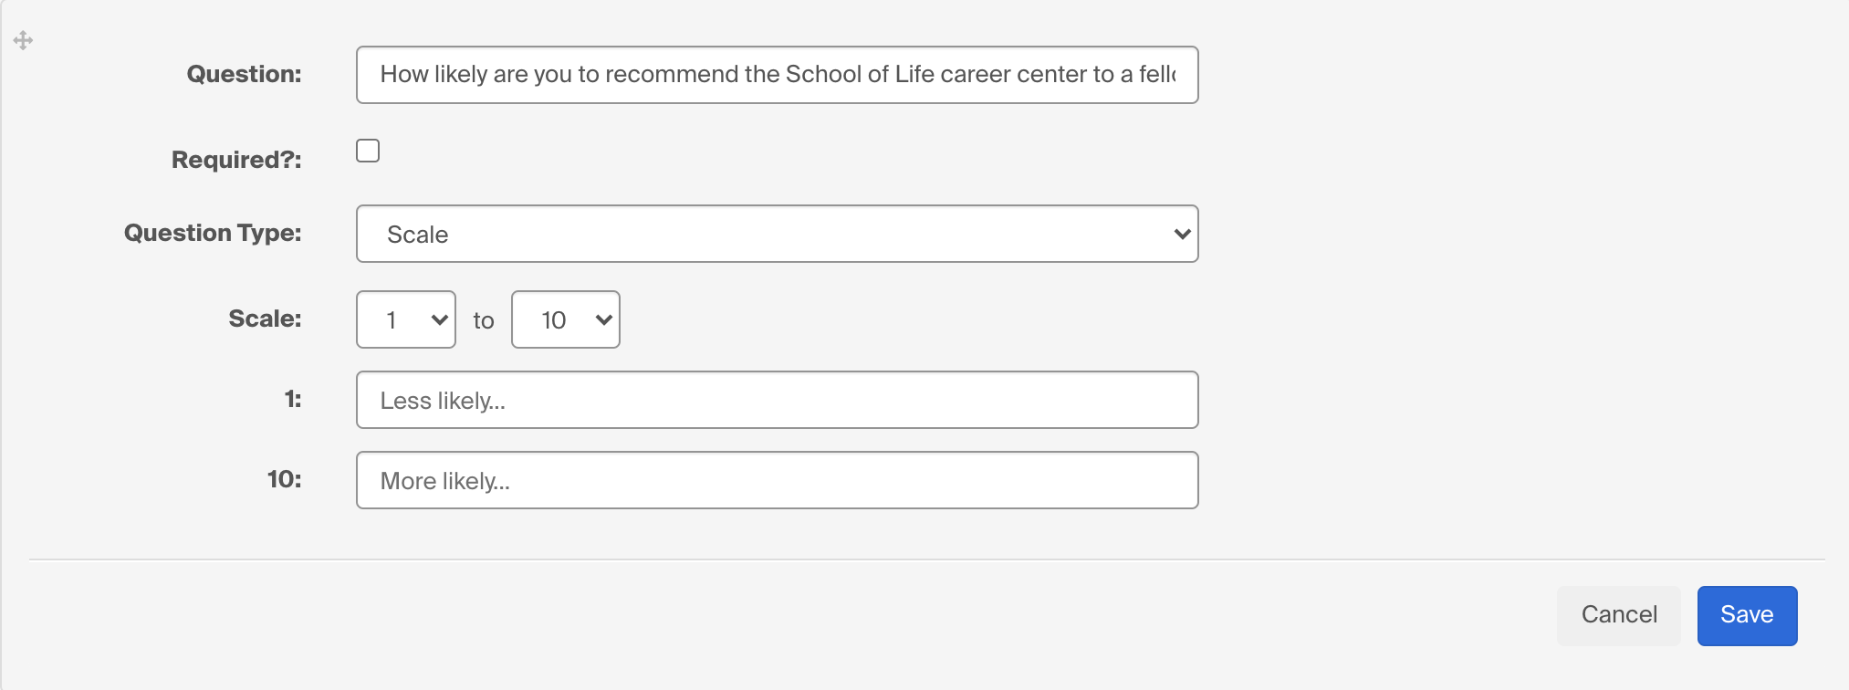Viewport: 1849px width, 690px height.
Task: Click the 'Less likely...' label field
Action: (777, 400)
